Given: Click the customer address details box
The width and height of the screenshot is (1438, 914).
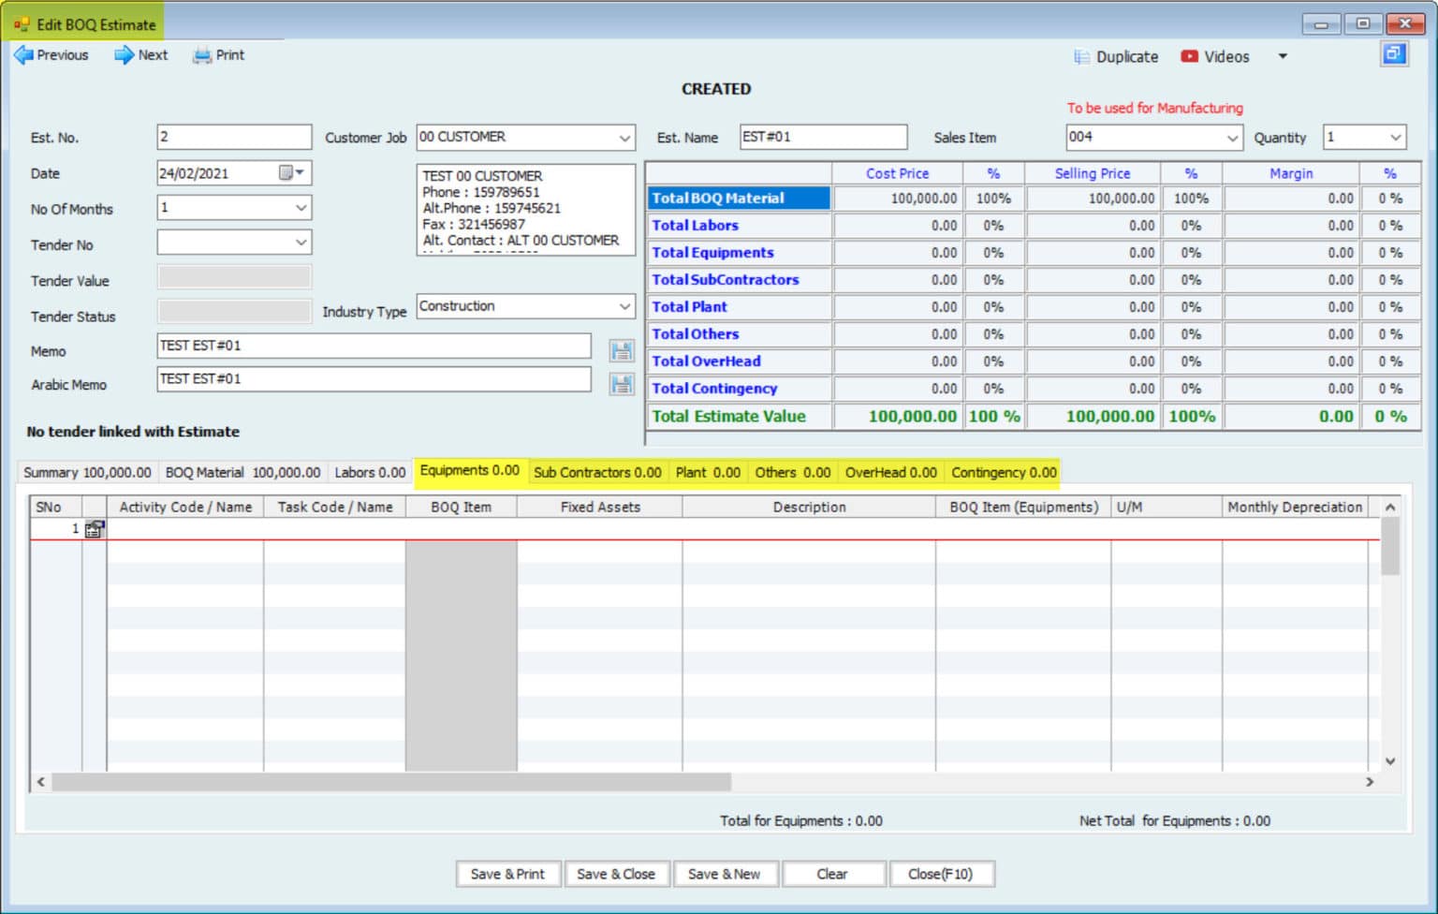Looking at the screenshot, I should coord(525,210).
